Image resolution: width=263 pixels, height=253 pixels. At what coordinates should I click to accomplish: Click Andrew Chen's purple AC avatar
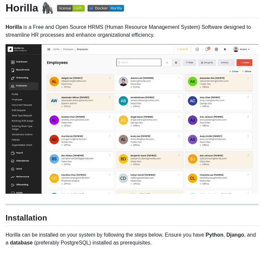(54, 120)
